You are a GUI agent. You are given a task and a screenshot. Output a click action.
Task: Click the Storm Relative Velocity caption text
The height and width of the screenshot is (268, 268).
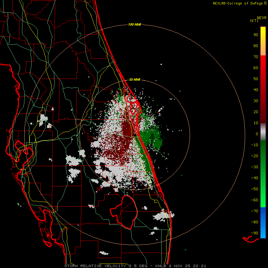tap(135, 266)
